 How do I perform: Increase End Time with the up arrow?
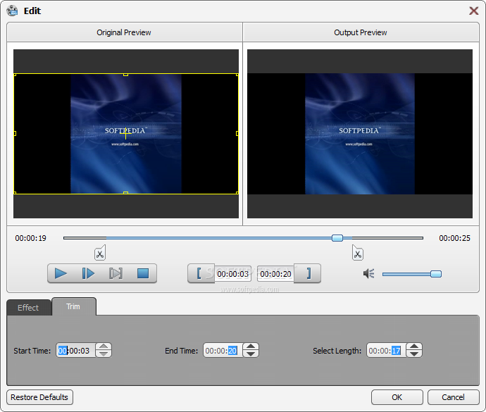click(x=251, y=347)
